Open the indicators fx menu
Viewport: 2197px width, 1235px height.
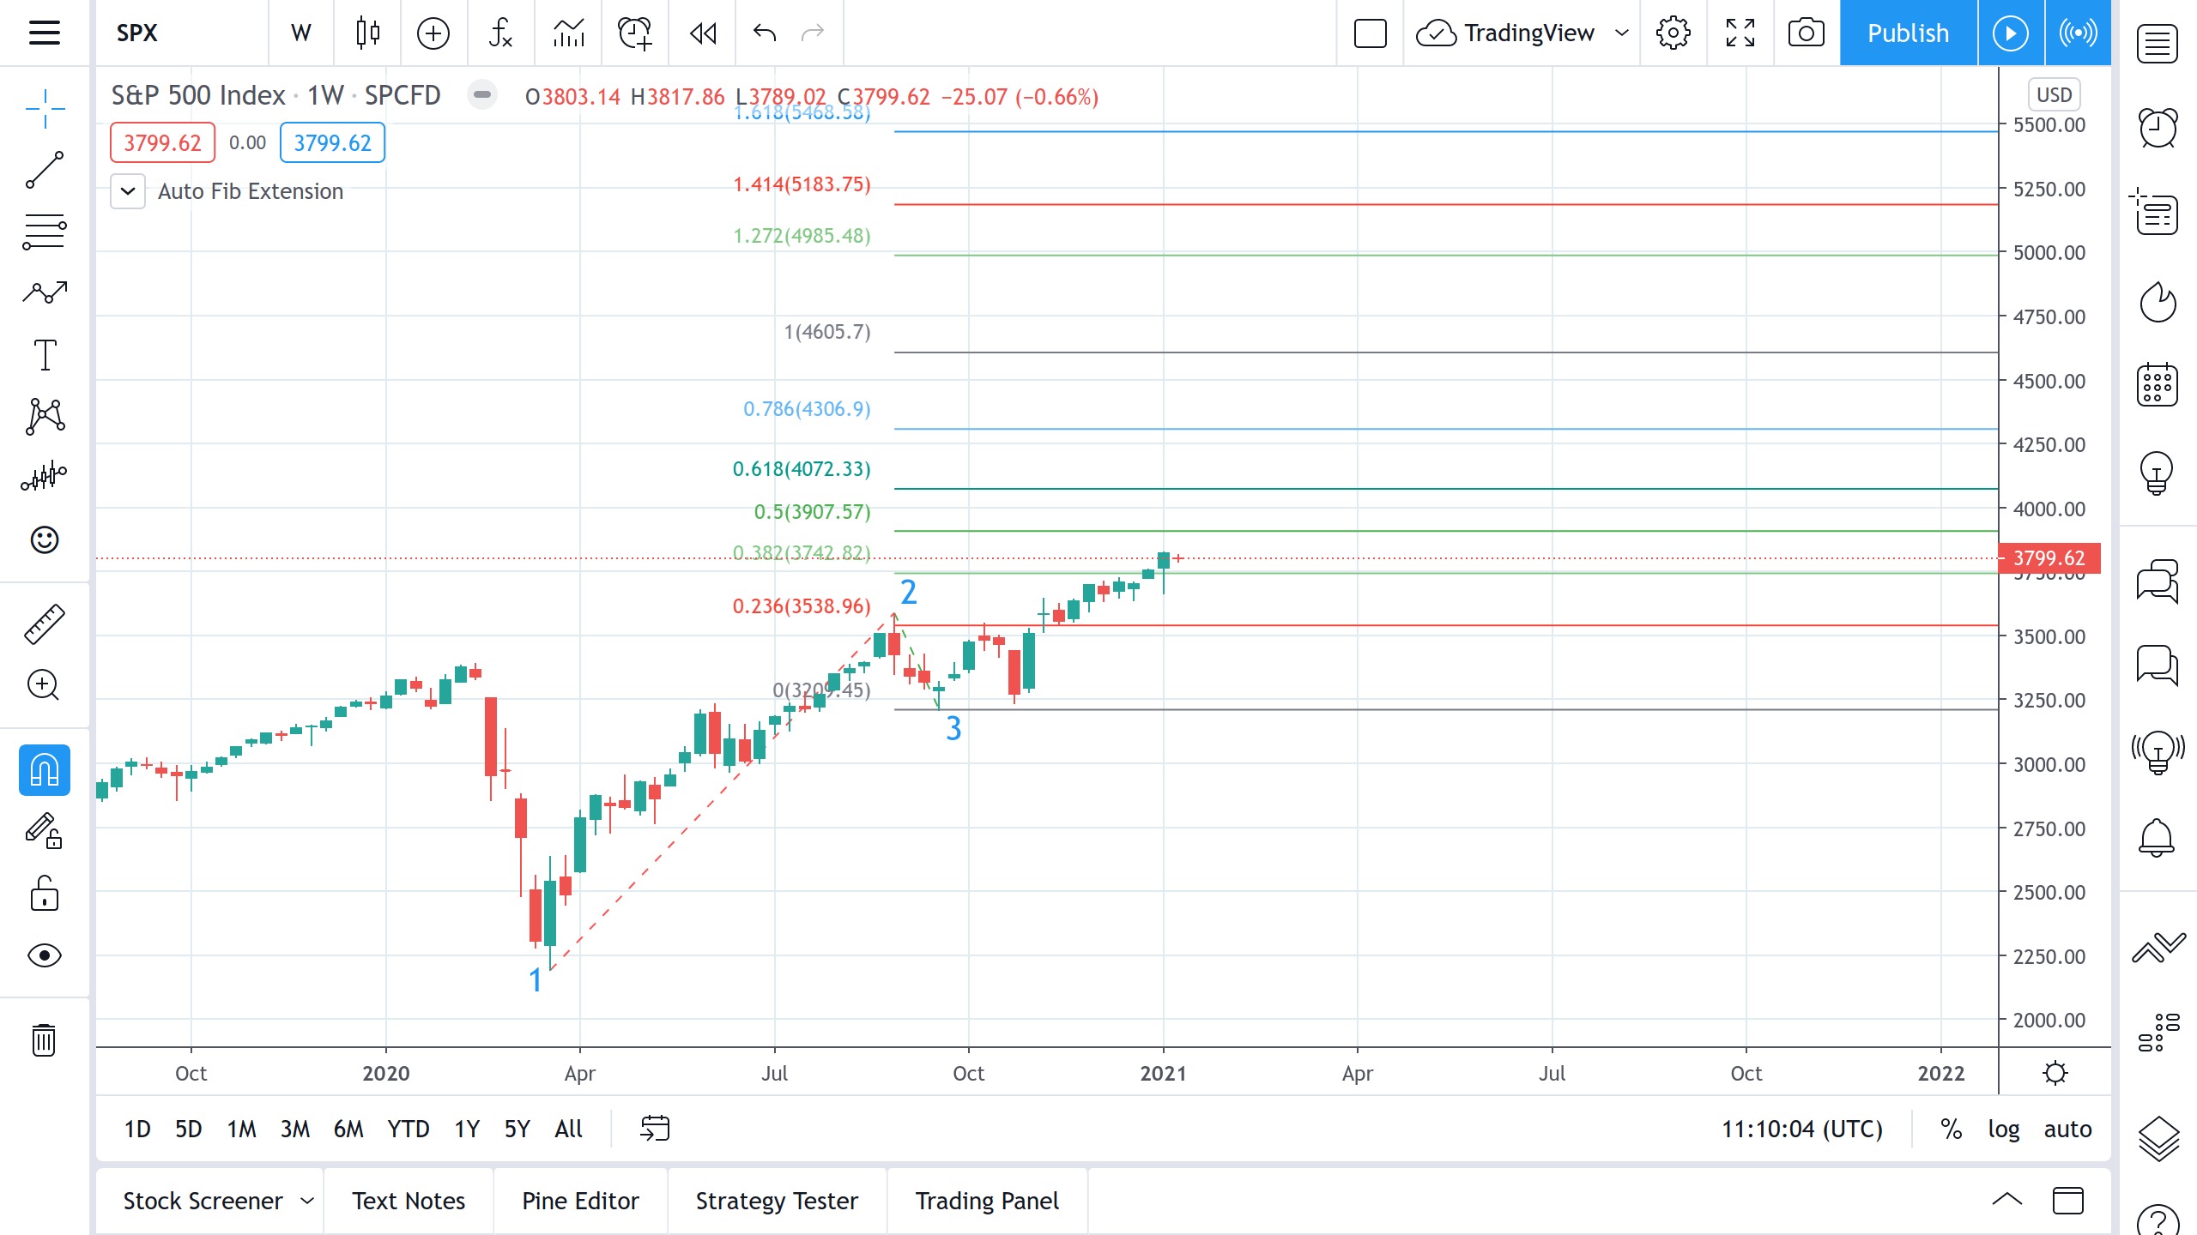pyautogui.click(x=500, y=33)
